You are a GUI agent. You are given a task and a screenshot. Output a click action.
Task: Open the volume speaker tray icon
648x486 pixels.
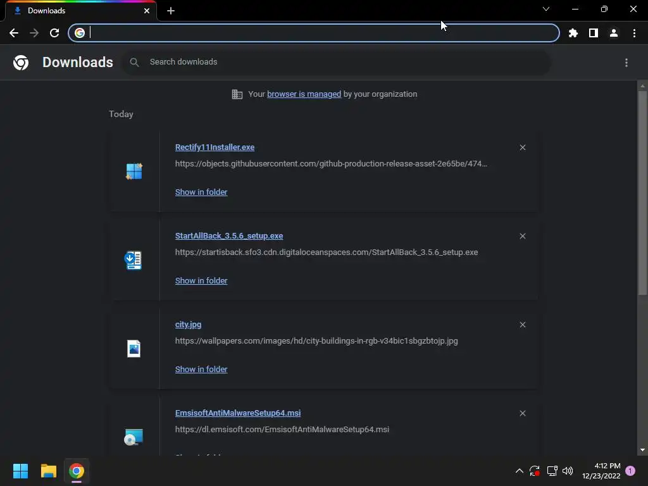point(568,471)
